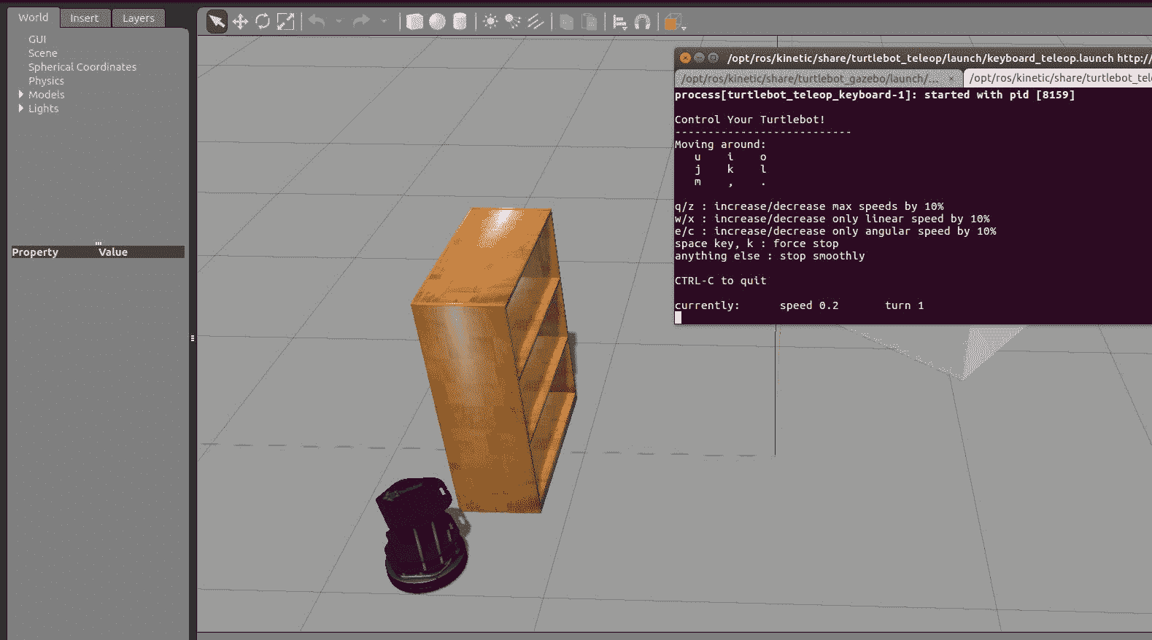The width and height of the screenshot is (1152, 640).
Task: Open the align tool
Action: click(x=619, y=23)
